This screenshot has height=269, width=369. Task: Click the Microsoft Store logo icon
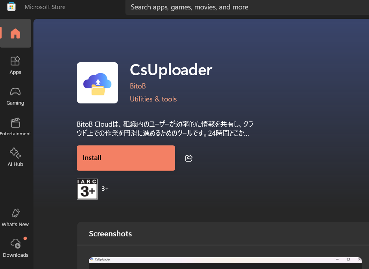click(x=11, y=7)
